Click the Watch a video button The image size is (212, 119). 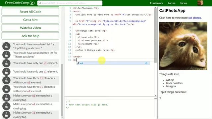click(x=30, y=28)
